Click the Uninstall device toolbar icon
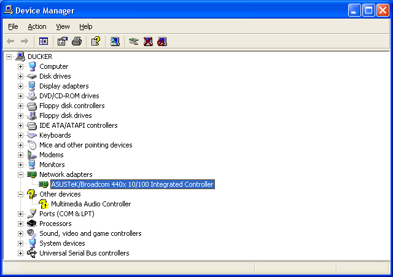The image size is (393, 277). tap(148, 42)
